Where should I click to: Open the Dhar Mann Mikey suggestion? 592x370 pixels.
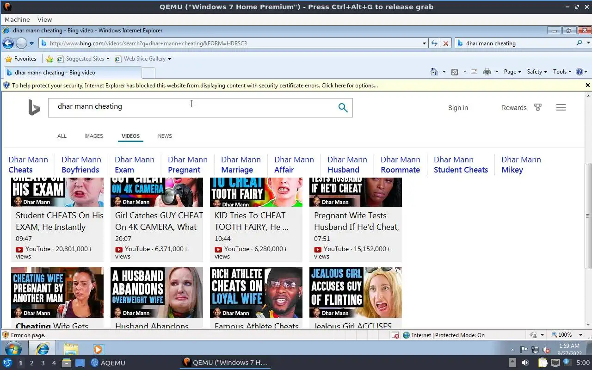pos(521,165)
